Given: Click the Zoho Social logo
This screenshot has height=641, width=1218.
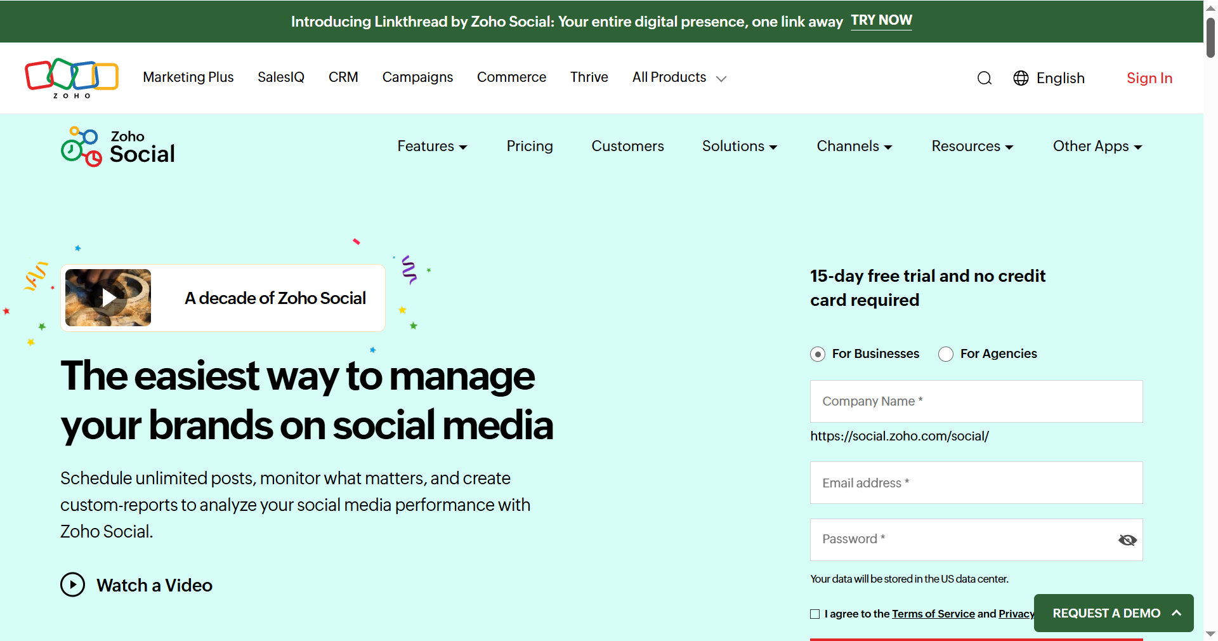Looking at the screenshot, I should [x=118, y=147].
